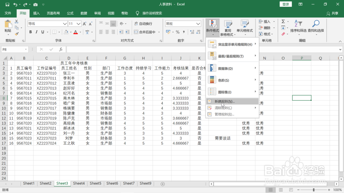344x193 pixels.
Task: Click the zoom slider handle
Action: (x=313, y=190)
